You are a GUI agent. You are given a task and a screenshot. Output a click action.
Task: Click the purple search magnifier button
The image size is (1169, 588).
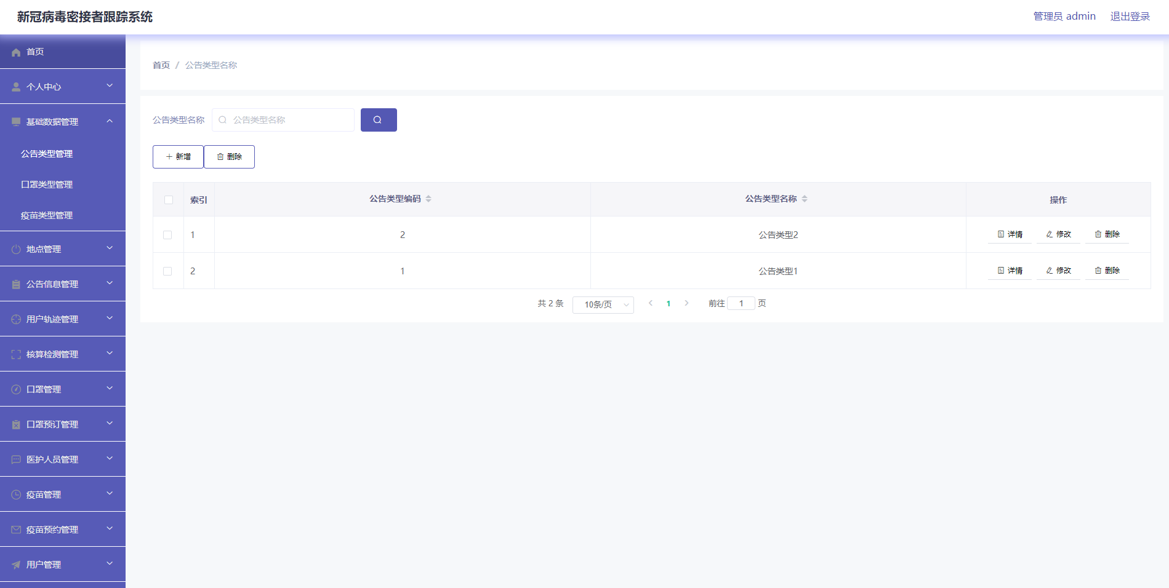point(379,120)
